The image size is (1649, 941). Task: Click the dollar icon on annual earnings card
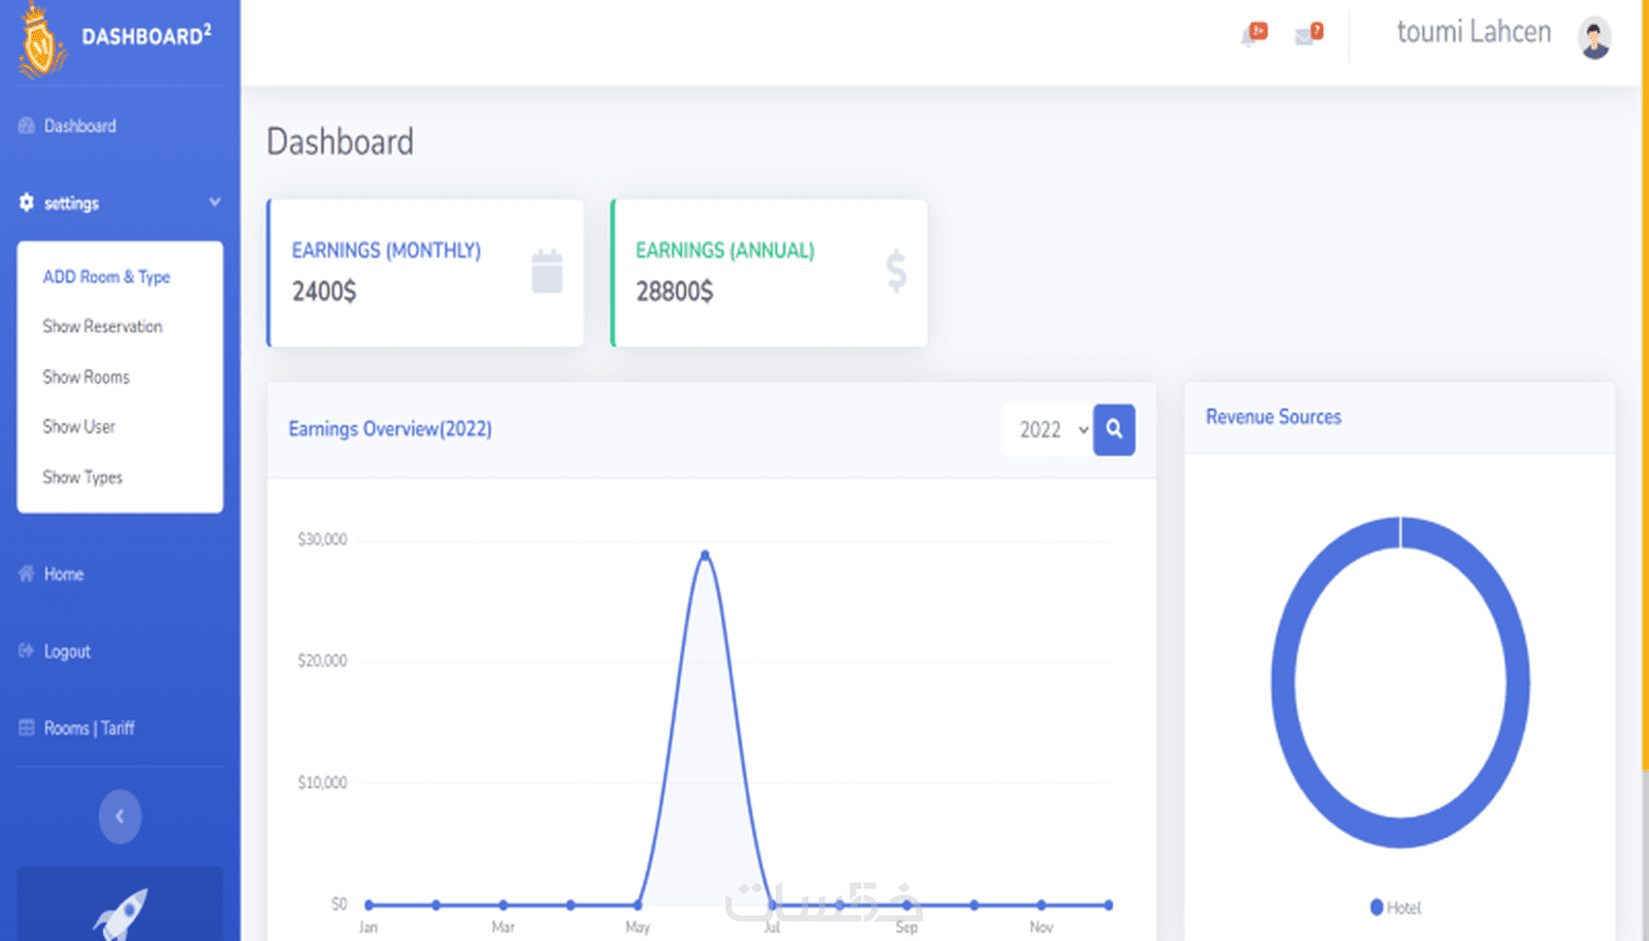(x=896, y=271)
